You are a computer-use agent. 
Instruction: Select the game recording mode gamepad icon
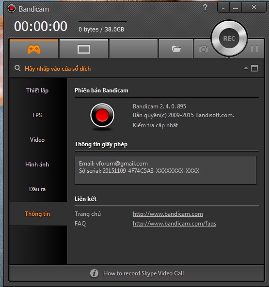34,49
